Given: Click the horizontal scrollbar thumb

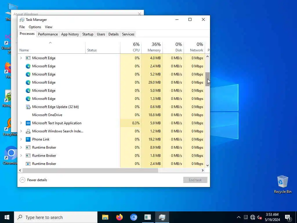Looking at the screenshot, I should coord(90,170).
